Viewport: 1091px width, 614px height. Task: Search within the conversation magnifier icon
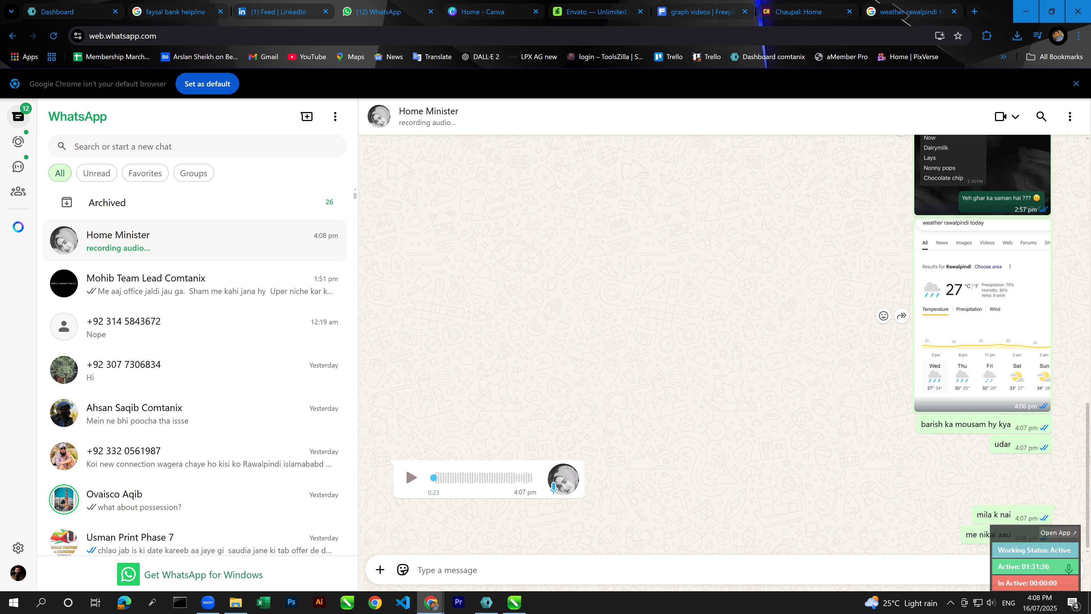(x=1041, y=117)
